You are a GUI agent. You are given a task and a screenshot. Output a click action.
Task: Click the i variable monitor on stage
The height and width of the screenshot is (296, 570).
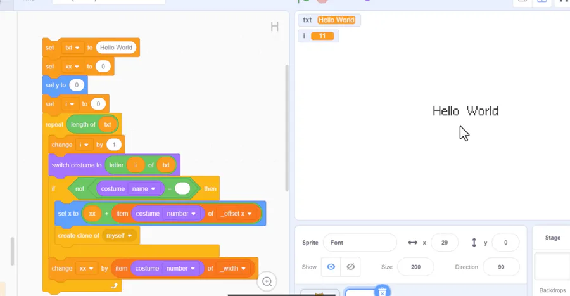[319, 36]
